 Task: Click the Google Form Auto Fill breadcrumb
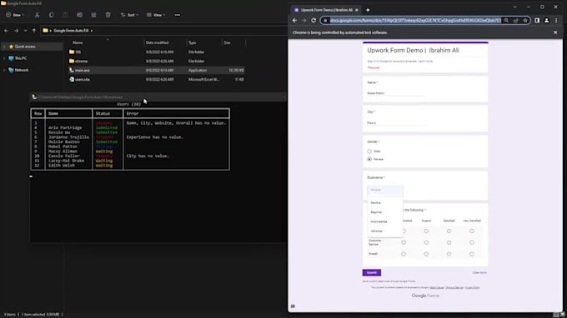[x=71, y=31]
